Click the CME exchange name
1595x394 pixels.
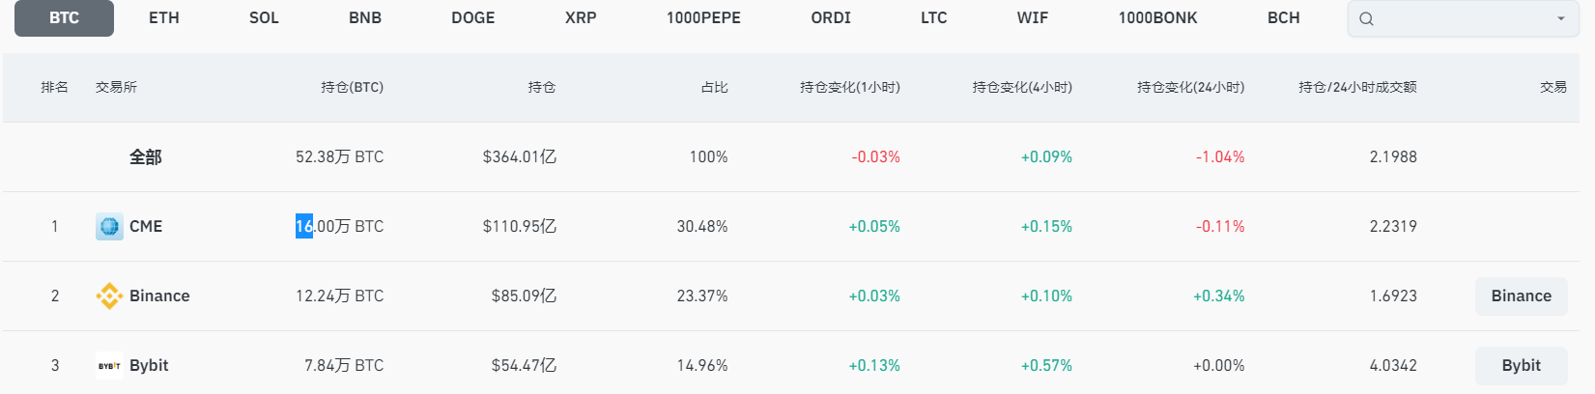pyautogui.click(x=146, y=227)
